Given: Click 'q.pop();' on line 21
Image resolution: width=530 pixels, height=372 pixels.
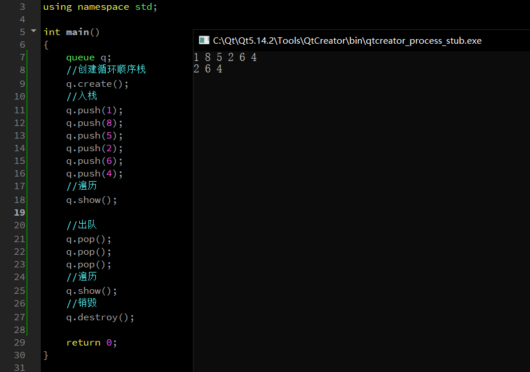Looking at the screenshot, I should (88, 239).
